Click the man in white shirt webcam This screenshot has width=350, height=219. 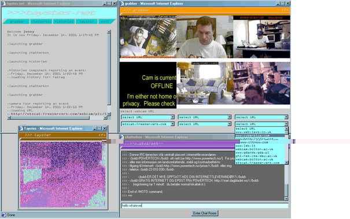[x=205, y=37]
